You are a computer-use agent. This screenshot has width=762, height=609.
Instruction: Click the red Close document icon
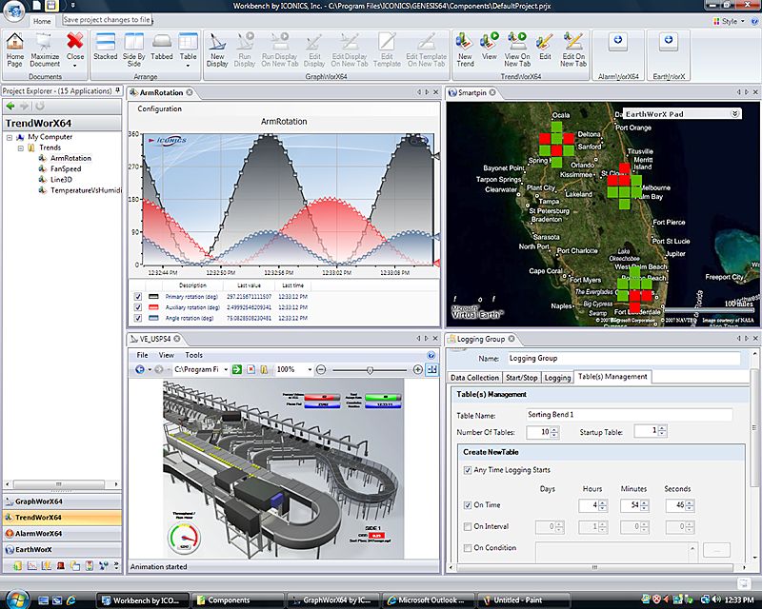pos(75,41)
